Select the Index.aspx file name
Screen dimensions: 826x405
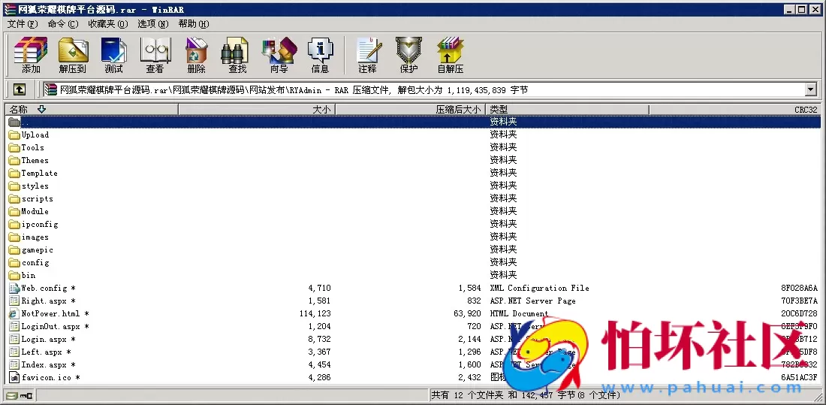[x=49, y=365]
